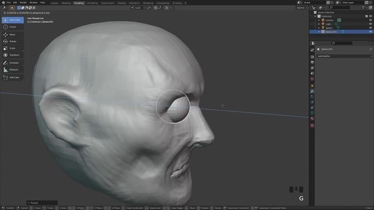The height and width of the screenshot is (210, 374).
Task: Expand the Camera row in outliner
Action: coord(319,20)
